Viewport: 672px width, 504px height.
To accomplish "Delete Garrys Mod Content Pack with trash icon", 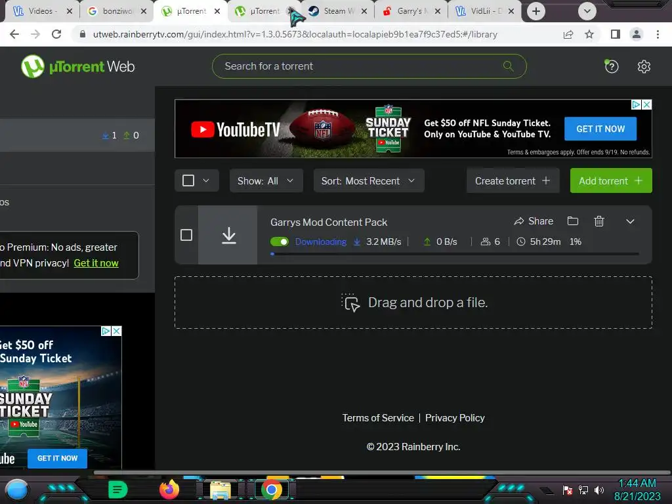I will click(599, 221).
